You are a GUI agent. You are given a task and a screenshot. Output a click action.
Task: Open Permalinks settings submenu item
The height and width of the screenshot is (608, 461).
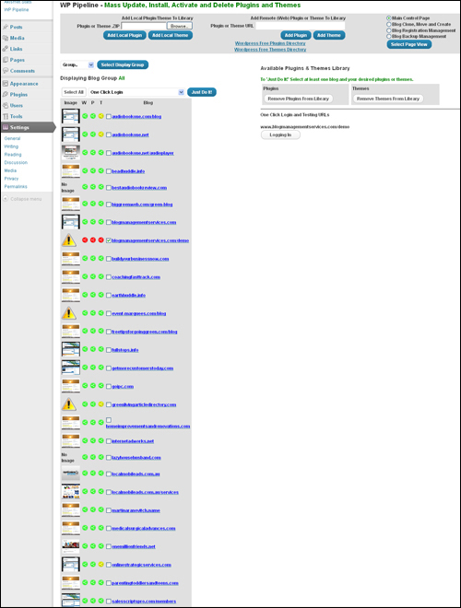click(16, 186)
